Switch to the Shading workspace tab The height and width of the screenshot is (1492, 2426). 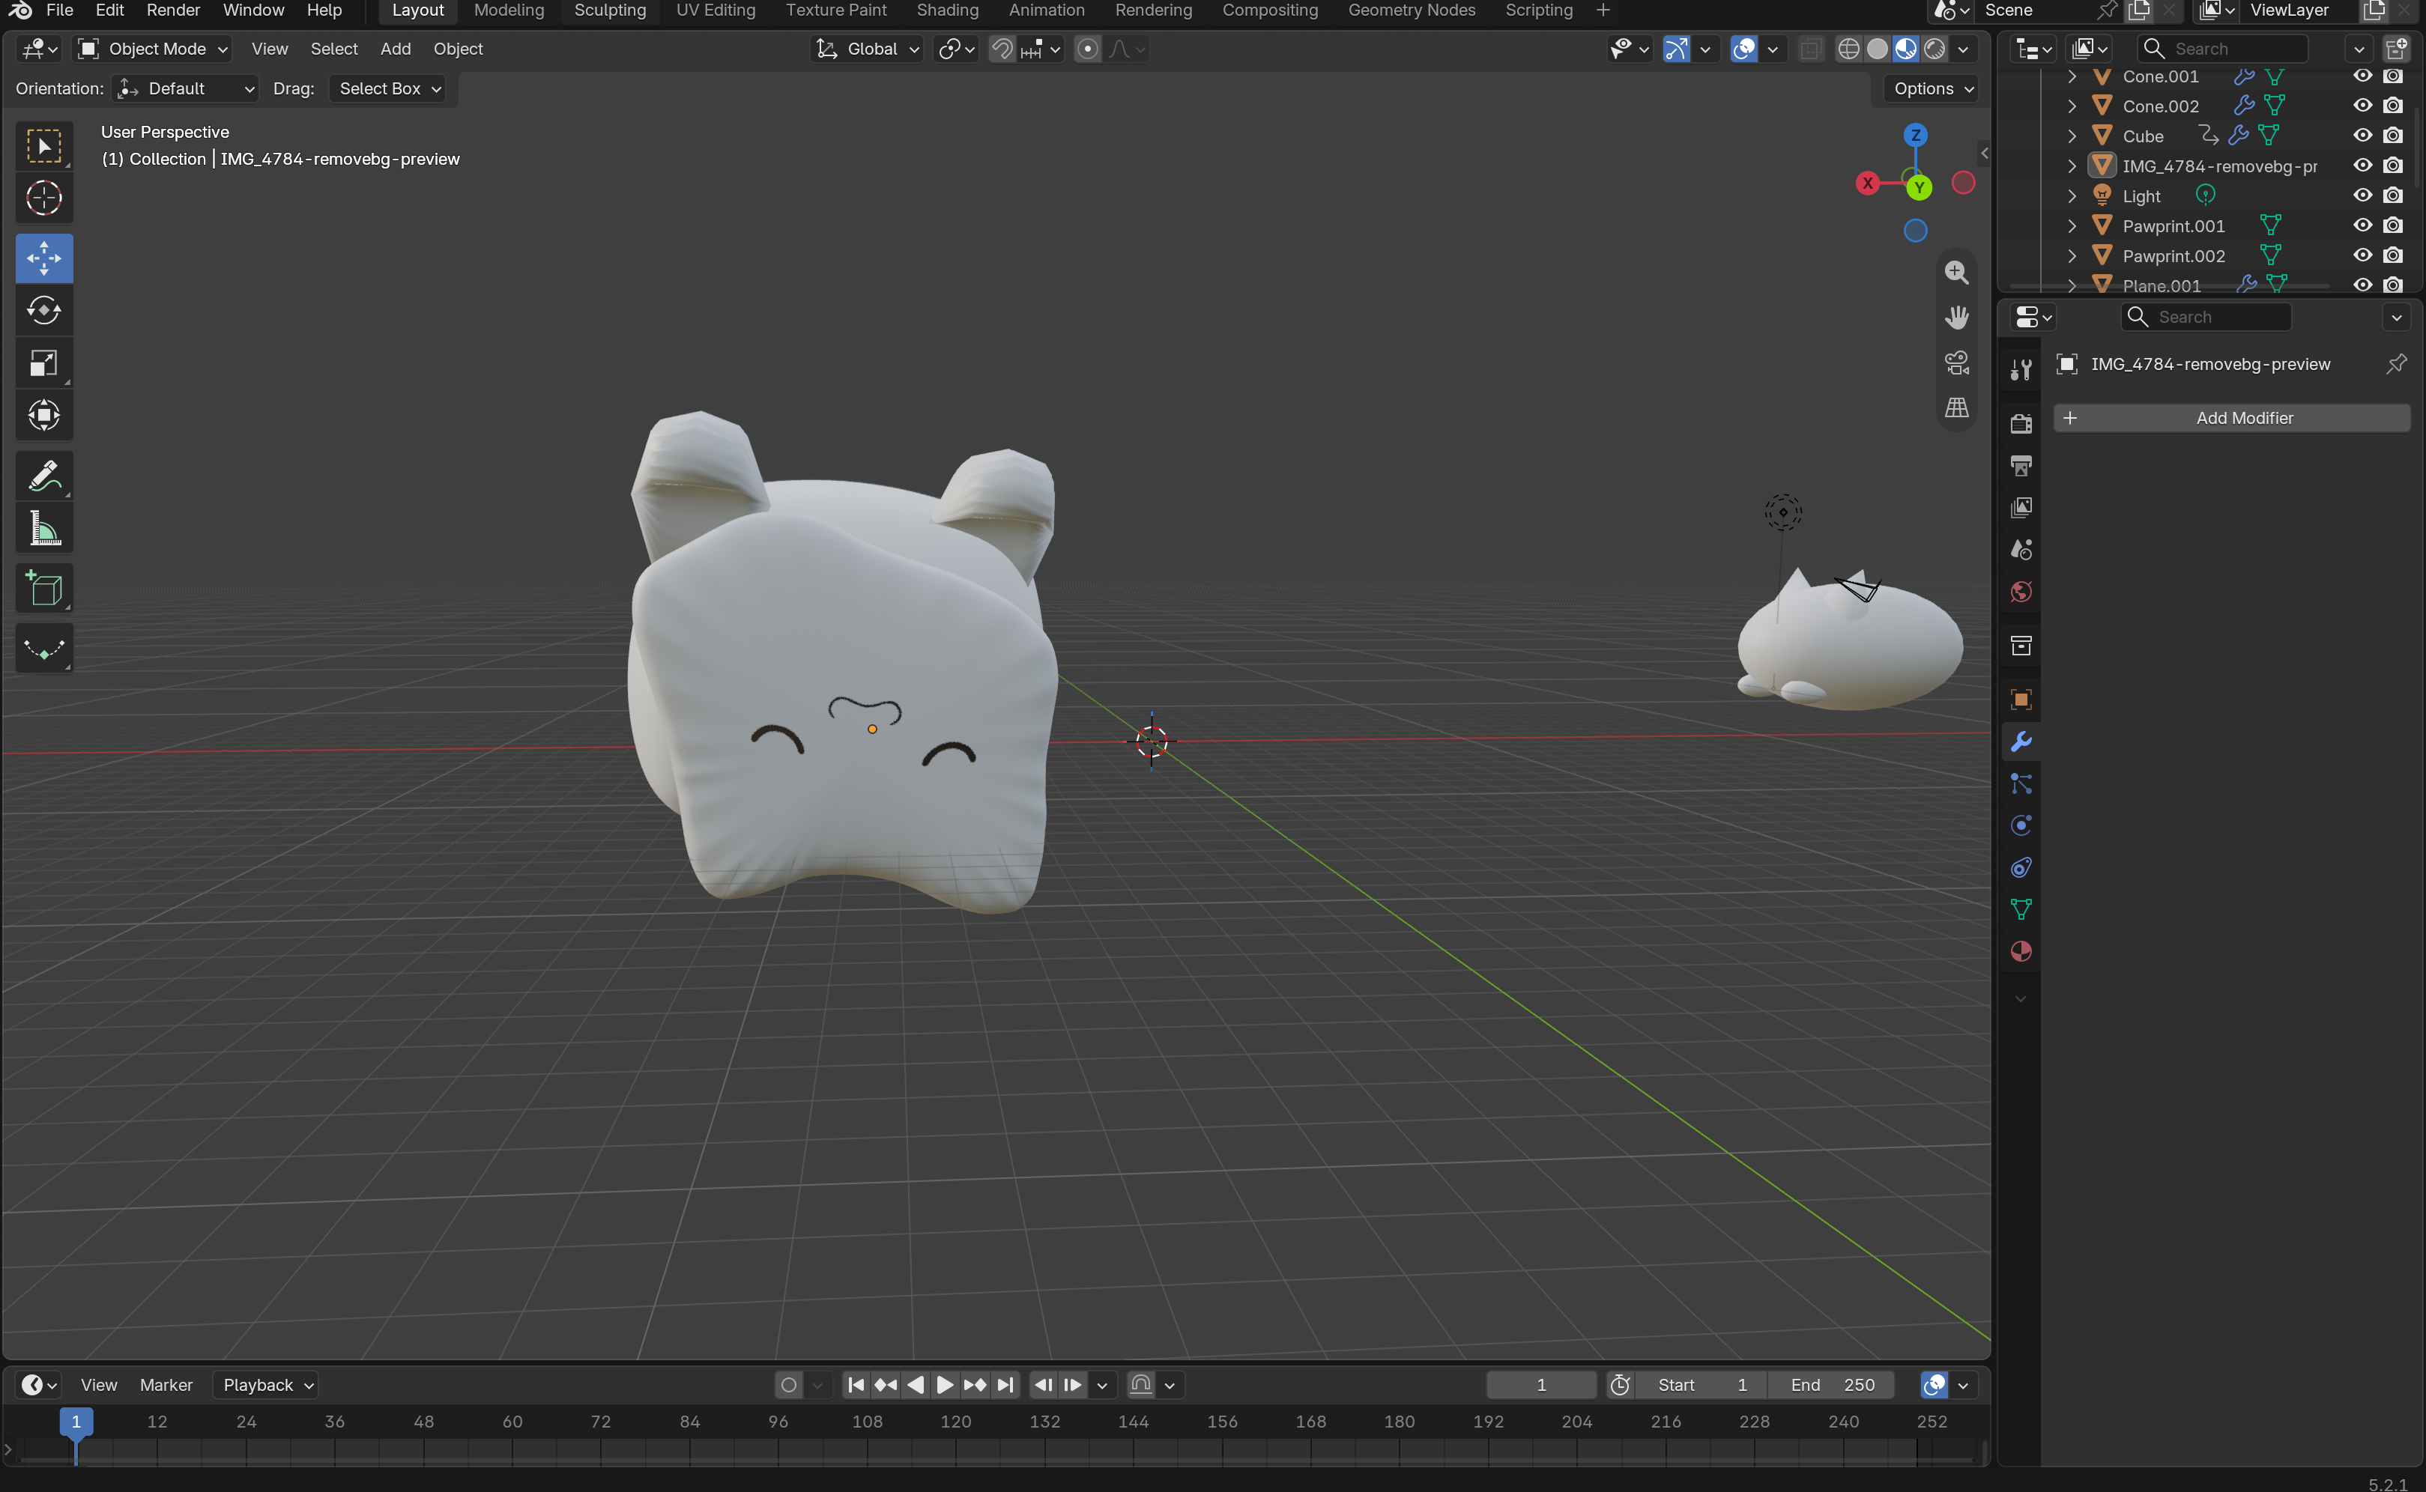[946, 10]
